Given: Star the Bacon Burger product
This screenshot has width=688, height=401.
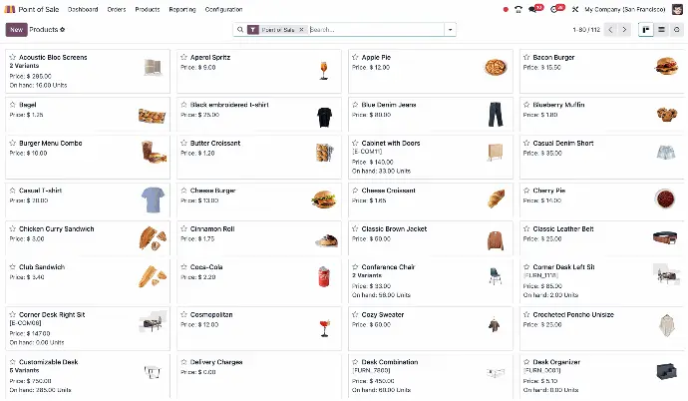Looking at the screenshot, I should coord(527,58).
